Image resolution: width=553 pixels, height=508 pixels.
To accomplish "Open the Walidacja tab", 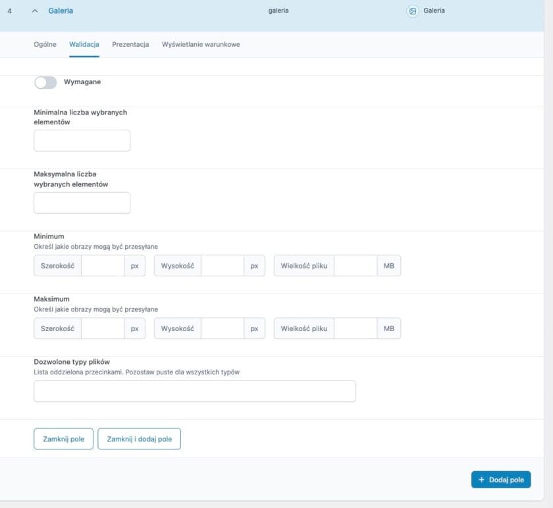I will [x=84, y=44].
